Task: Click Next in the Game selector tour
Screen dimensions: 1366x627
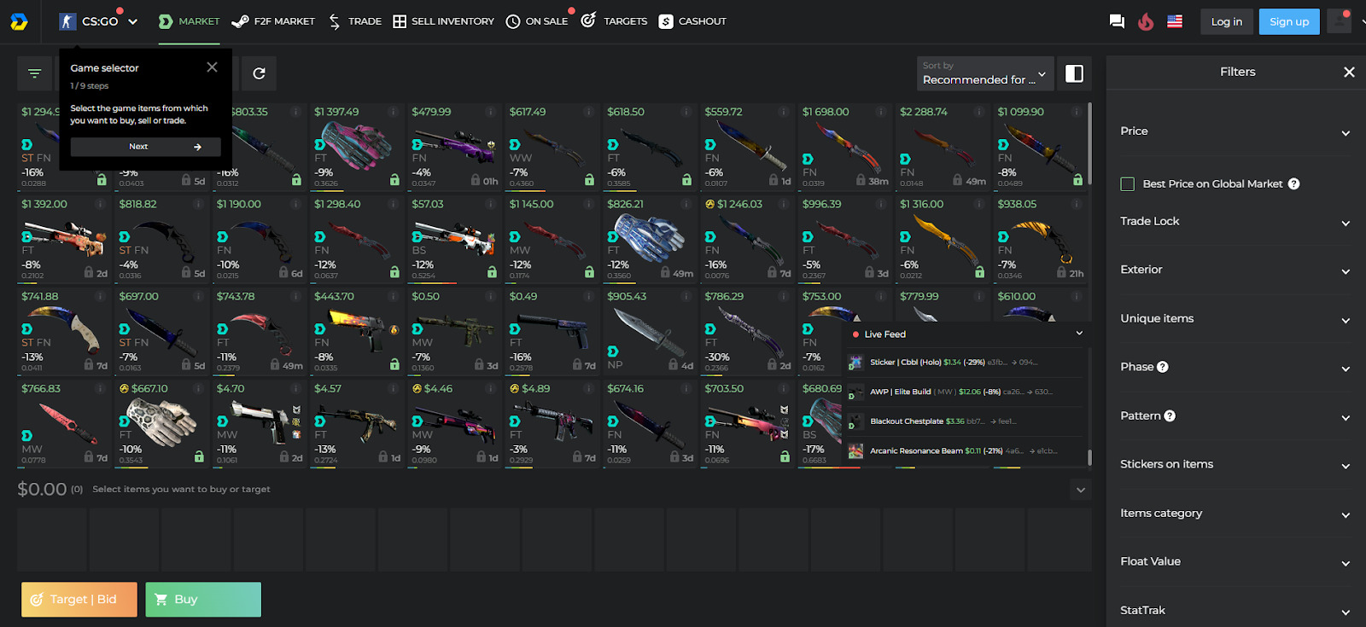Action: point(145,147)
